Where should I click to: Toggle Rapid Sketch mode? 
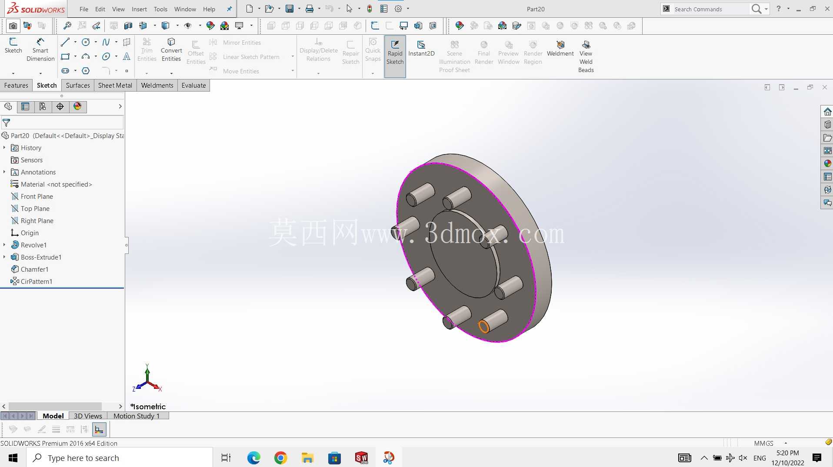tap(395, 56)
